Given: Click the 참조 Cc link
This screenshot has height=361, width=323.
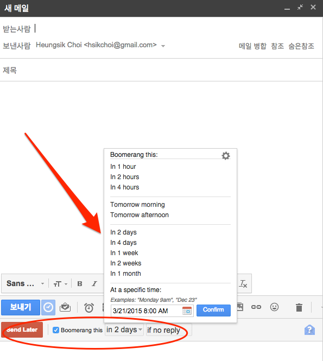Looking at the screenshot, I should 277,46.
